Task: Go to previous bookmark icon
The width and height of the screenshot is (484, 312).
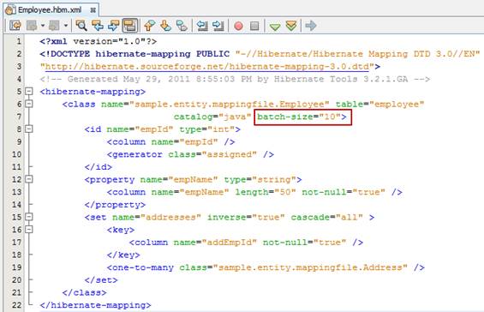Action: click(149, 26)
